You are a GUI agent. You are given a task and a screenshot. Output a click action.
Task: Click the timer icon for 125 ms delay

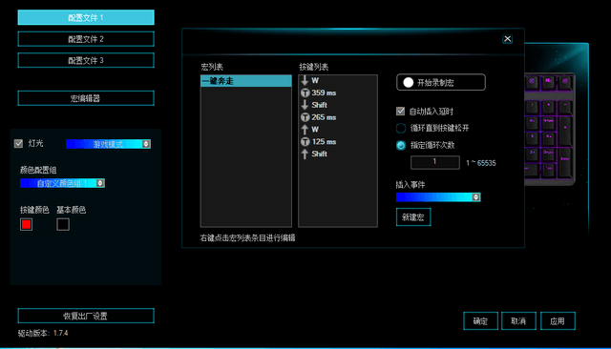point(305,142)
